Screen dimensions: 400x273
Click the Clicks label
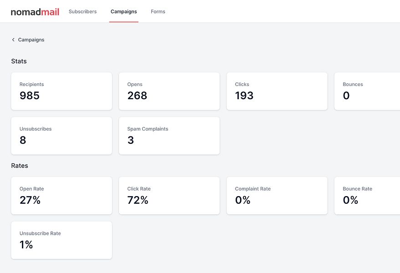click(242, 84)
